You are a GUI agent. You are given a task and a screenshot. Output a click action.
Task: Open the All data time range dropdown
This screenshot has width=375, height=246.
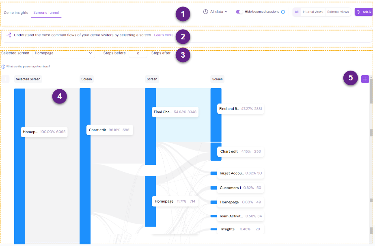[216, 12]
